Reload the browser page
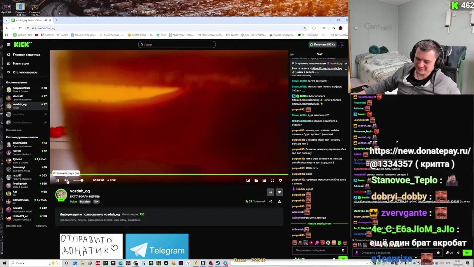This screenshot has width=474, height=267. (20, 28)
